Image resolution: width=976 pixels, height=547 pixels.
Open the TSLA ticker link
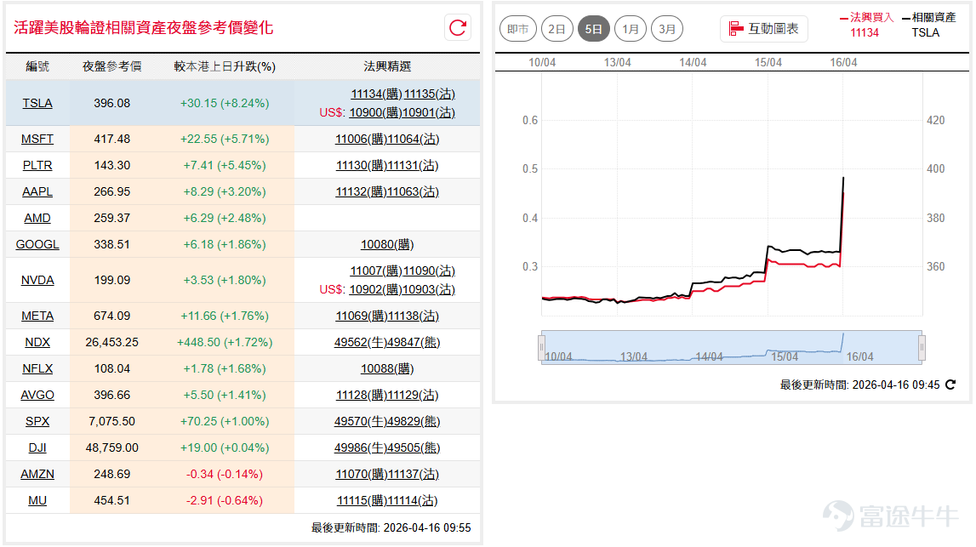37,103
